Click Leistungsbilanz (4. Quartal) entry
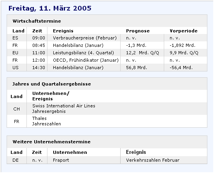Image resolution: width=214 pixels, height=173 pixels. pos(83,53)
